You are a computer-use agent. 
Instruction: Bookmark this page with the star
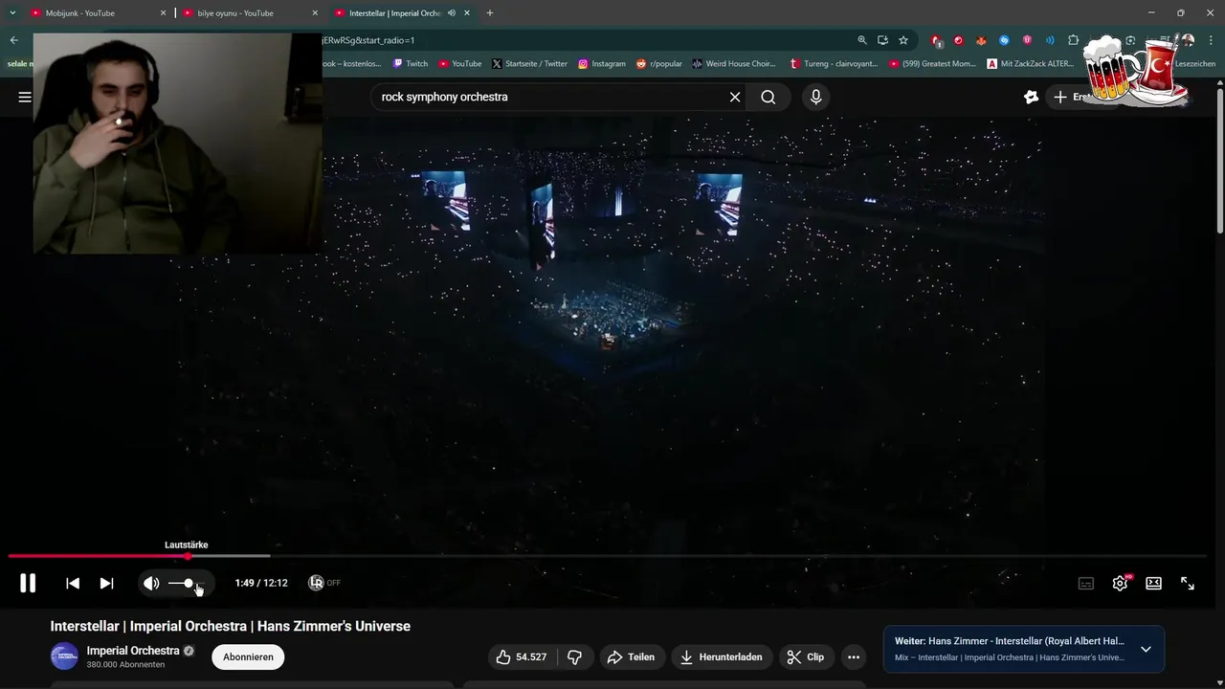pos(903,40)
